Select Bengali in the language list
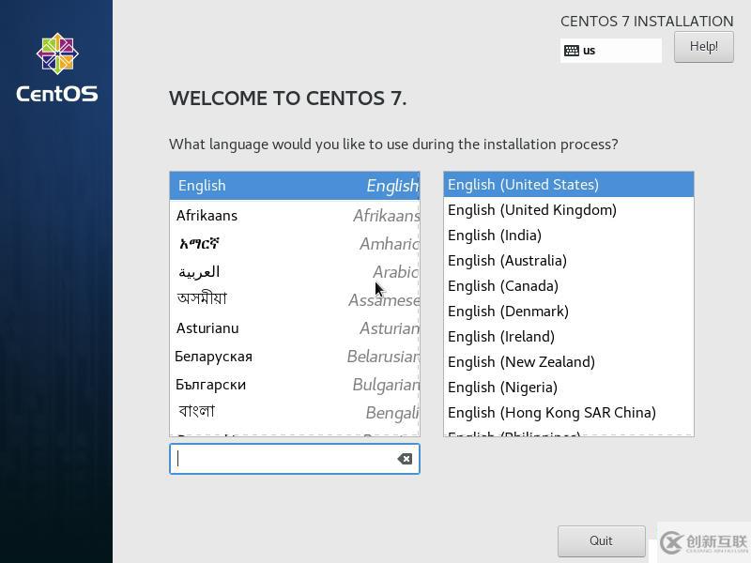The width and height of the screenshot is (751, 563). pos(294,412)
